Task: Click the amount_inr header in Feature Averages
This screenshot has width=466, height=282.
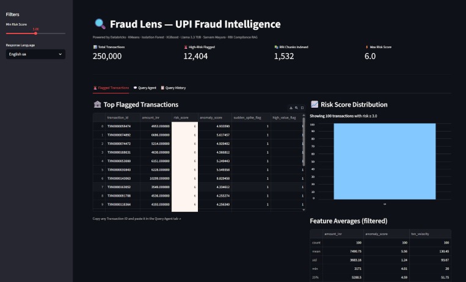Action: click(343, 234)
